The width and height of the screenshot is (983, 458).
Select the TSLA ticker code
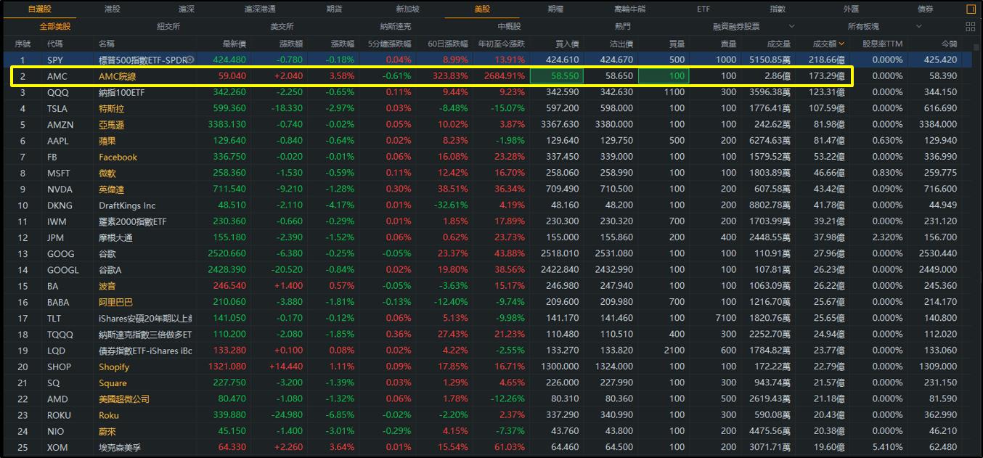58,108
